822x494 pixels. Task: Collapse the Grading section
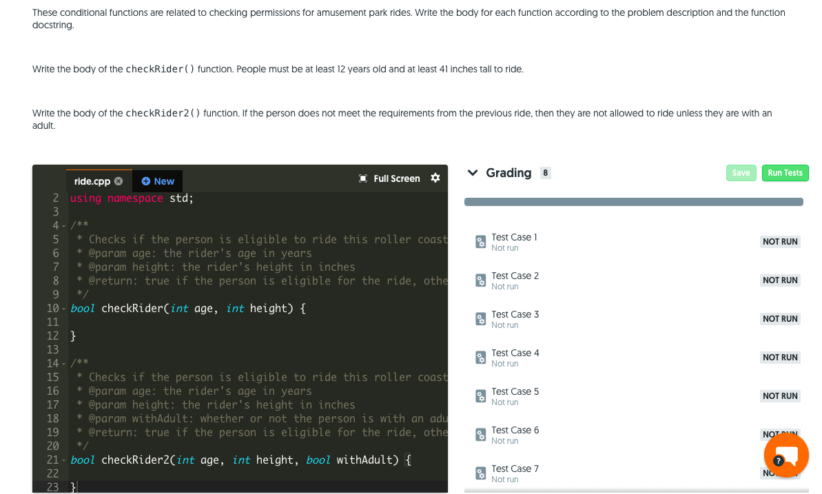click(x=472, y=173)
